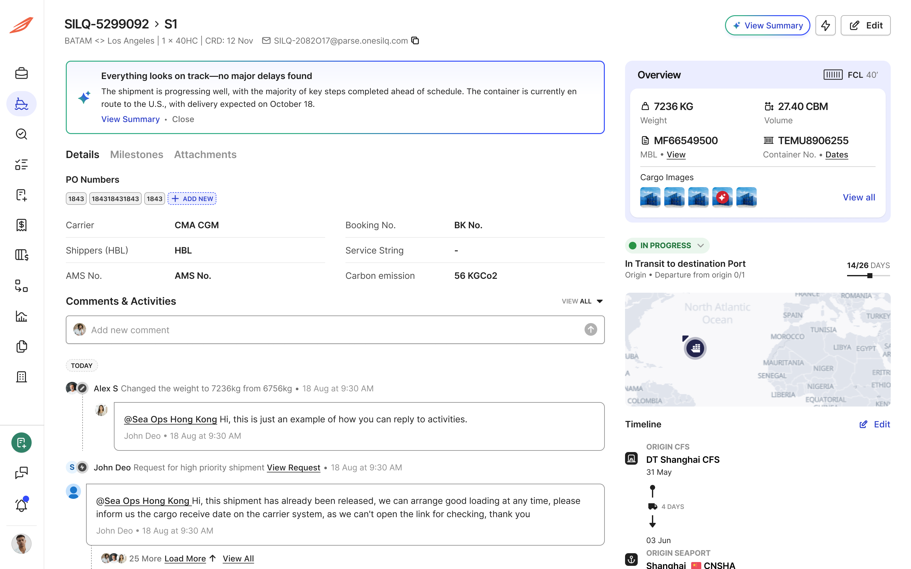The height and width of the screenshot is (569, 911).
Task: Collapse the AI summary banner via Close
Action: coord(183,119)
